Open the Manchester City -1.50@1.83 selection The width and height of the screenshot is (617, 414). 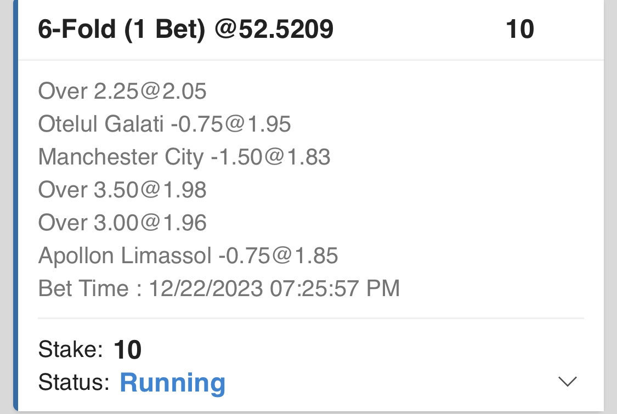pyautogui.click(x=184, y=157)
